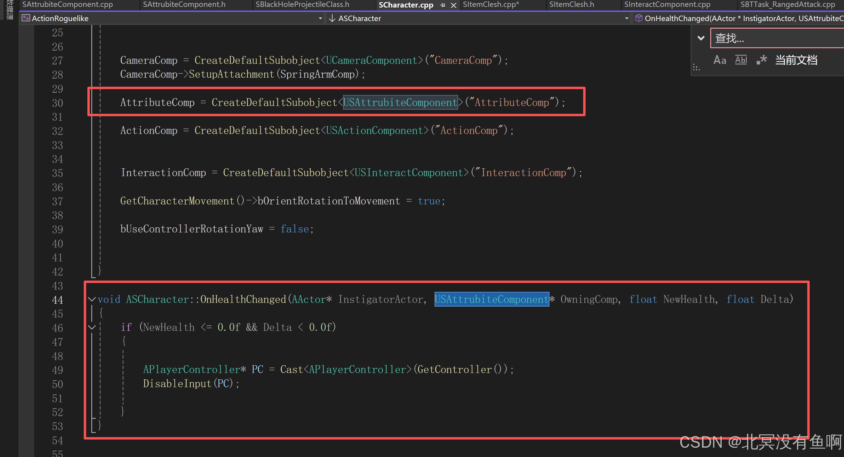Viewport: 844px width, 457px height.
Task: Click the ActionRoguelike project icon
Action: pyautogui.click(x=26, y=18)
